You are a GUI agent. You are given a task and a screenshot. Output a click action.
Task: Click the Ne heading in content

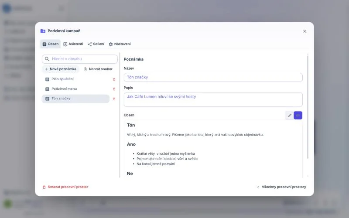tap(130, 174)
